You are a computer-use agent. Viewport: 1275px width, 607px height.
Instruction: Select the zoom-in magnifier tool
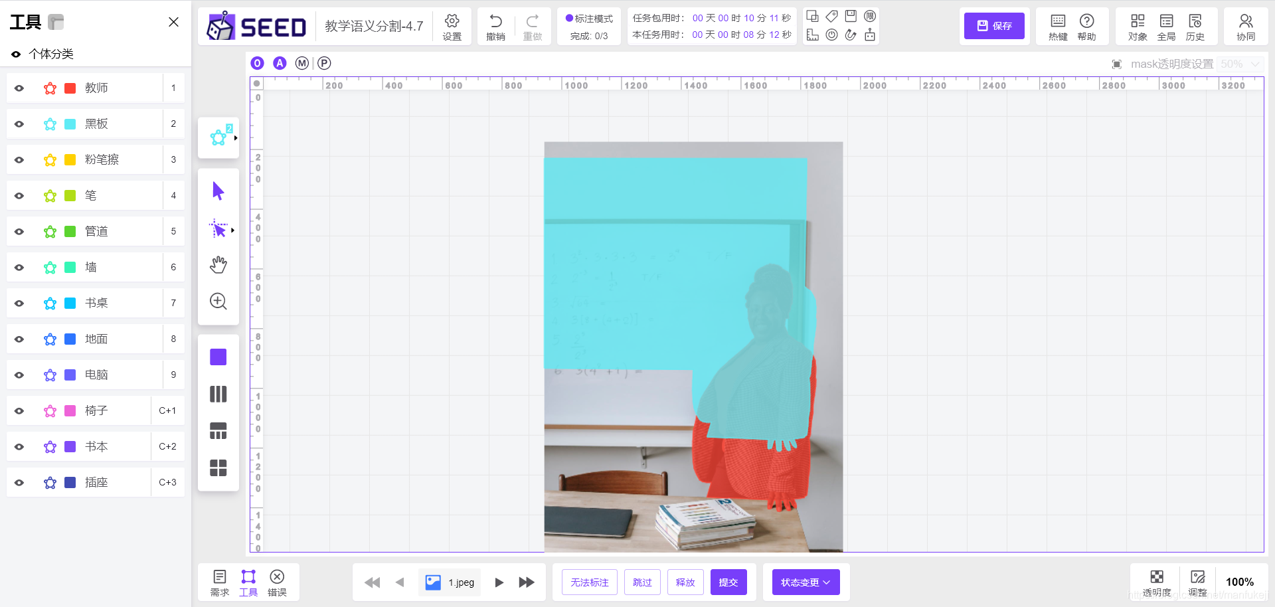coord(218,301)
